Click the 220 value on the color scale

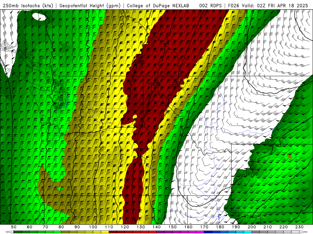coord(283,227)
